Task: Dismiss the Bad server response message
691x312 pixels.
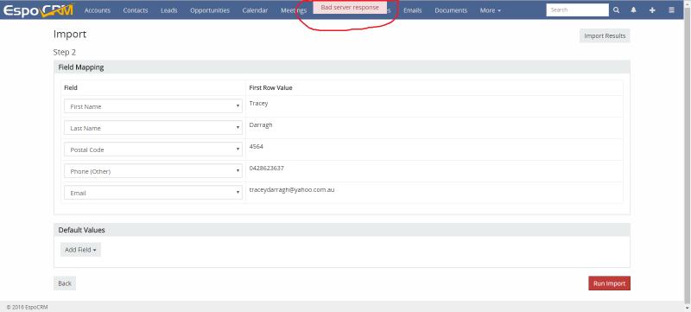Action: click(350, 8)
